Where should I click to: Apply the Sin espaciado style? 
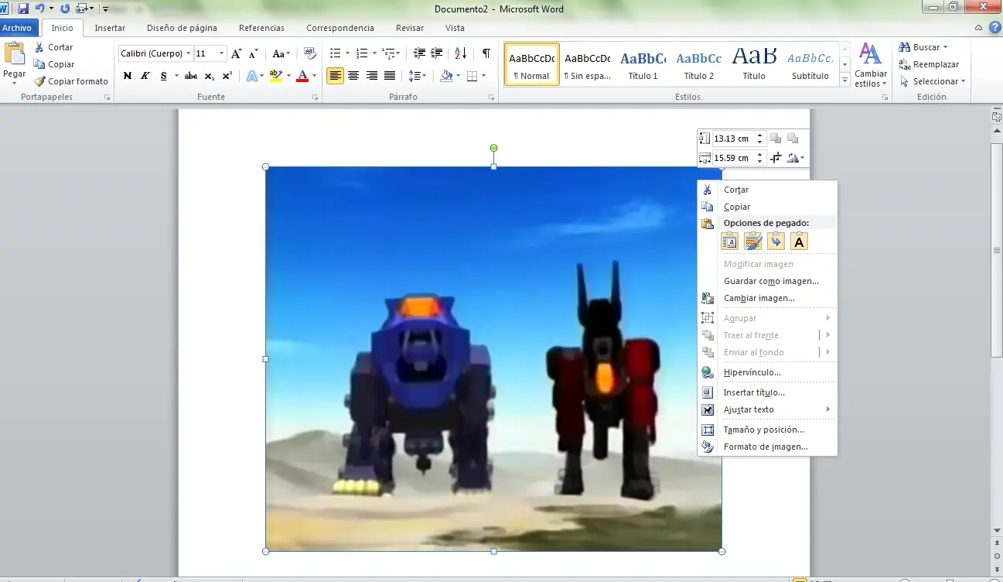coord(588,64)
